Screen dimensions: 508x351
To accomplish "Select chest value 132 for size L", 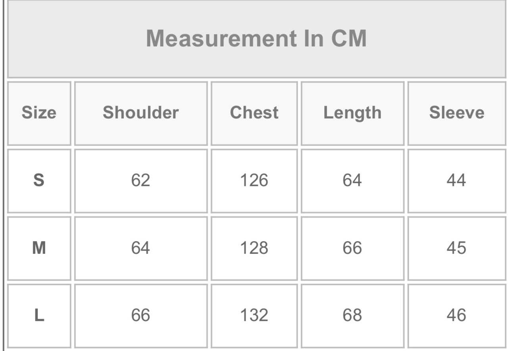I will 254,316.
